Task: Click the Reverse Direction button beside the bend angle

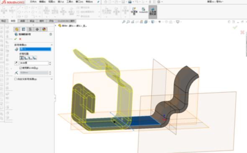Action: click(x=16, y=63)
